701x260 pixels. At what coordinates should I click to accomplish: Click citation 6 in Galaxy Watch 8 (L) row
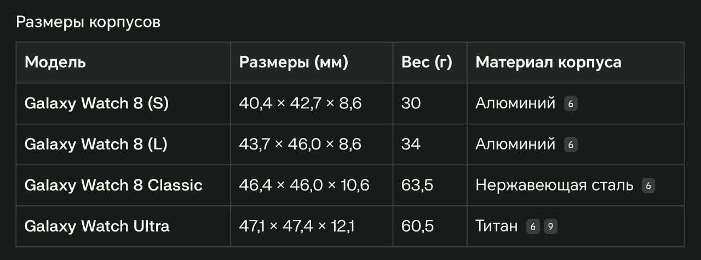(571, 145)
